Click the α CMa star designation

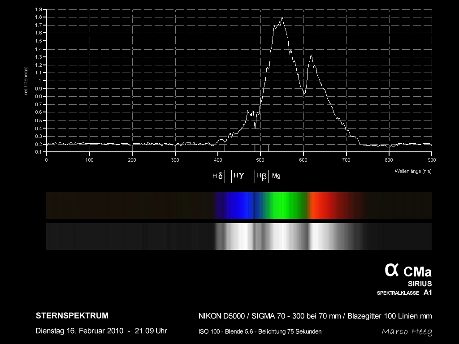(408, 271)
